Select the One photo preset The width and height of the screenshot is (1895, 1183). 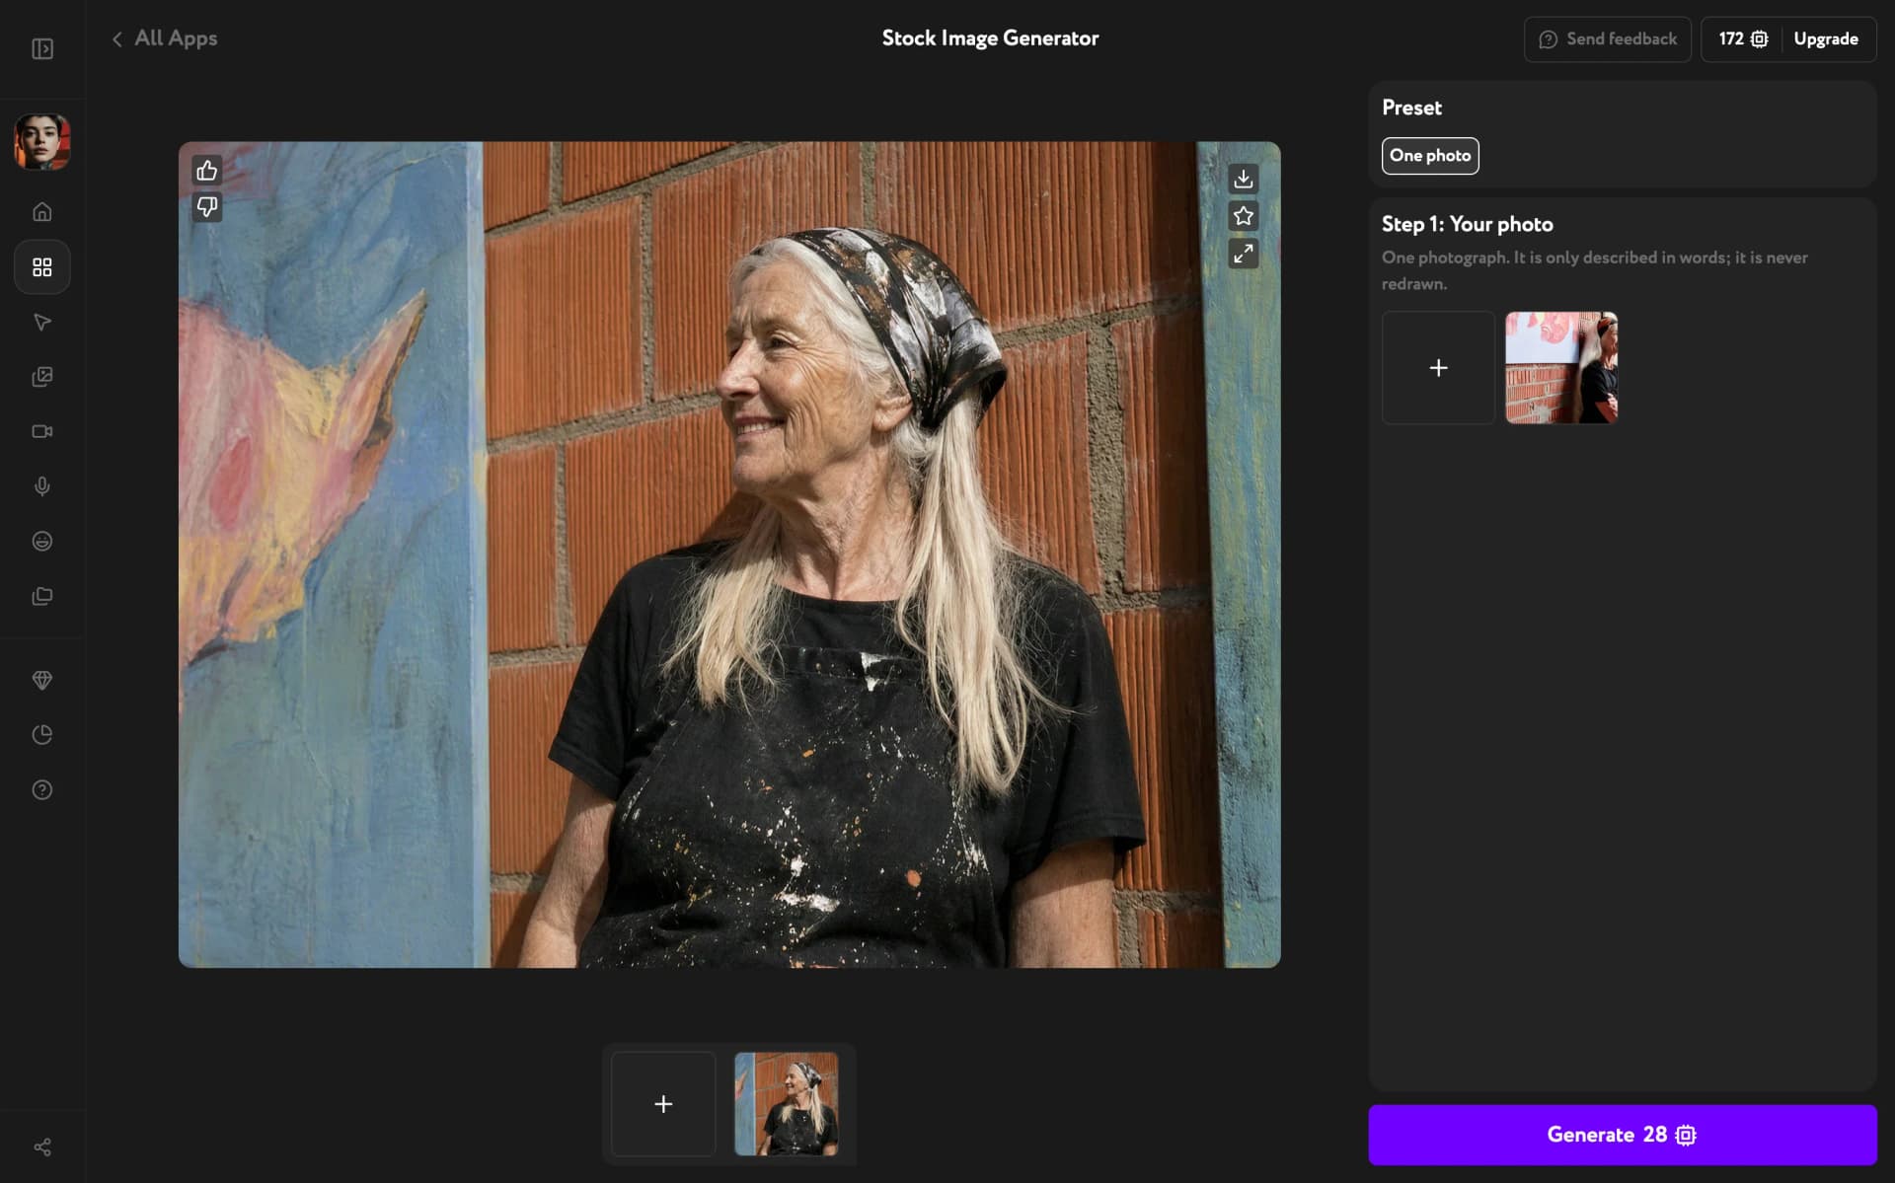tap(1430, 156)
